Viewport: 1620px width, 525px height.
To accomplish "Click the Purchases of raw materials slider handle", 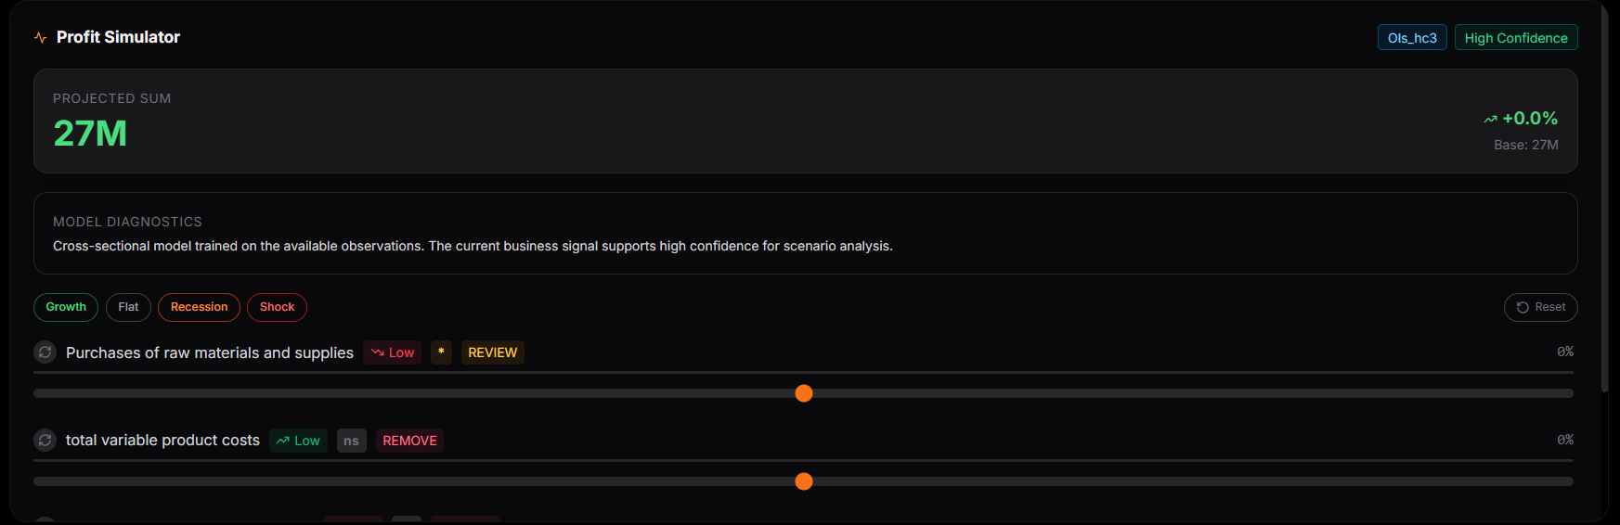I will point(804,393).
